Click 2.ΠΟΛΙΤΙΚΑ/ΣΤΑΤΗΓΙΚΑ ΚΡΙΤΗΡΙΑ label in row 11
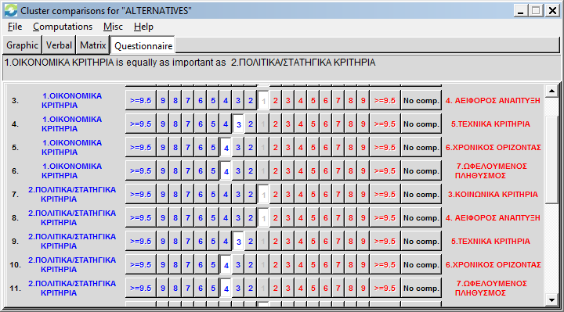The height and width of the screenshot is (312, 564). click(71, 289)
